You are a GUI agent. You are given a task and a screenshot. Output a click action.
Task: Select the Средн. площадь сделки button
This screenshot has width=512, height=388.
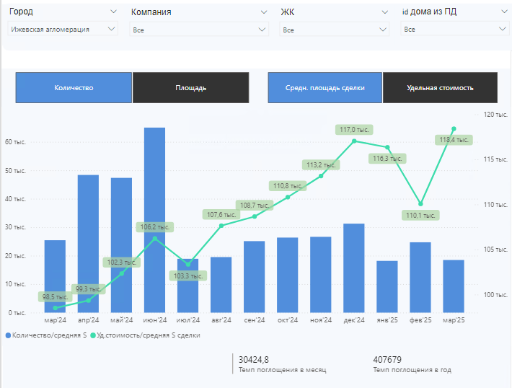click(x=325, y=87)
